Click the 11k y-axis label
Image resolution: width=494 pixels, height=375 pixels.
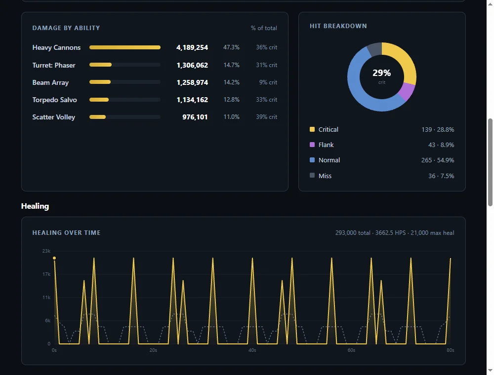coord(46,298)
